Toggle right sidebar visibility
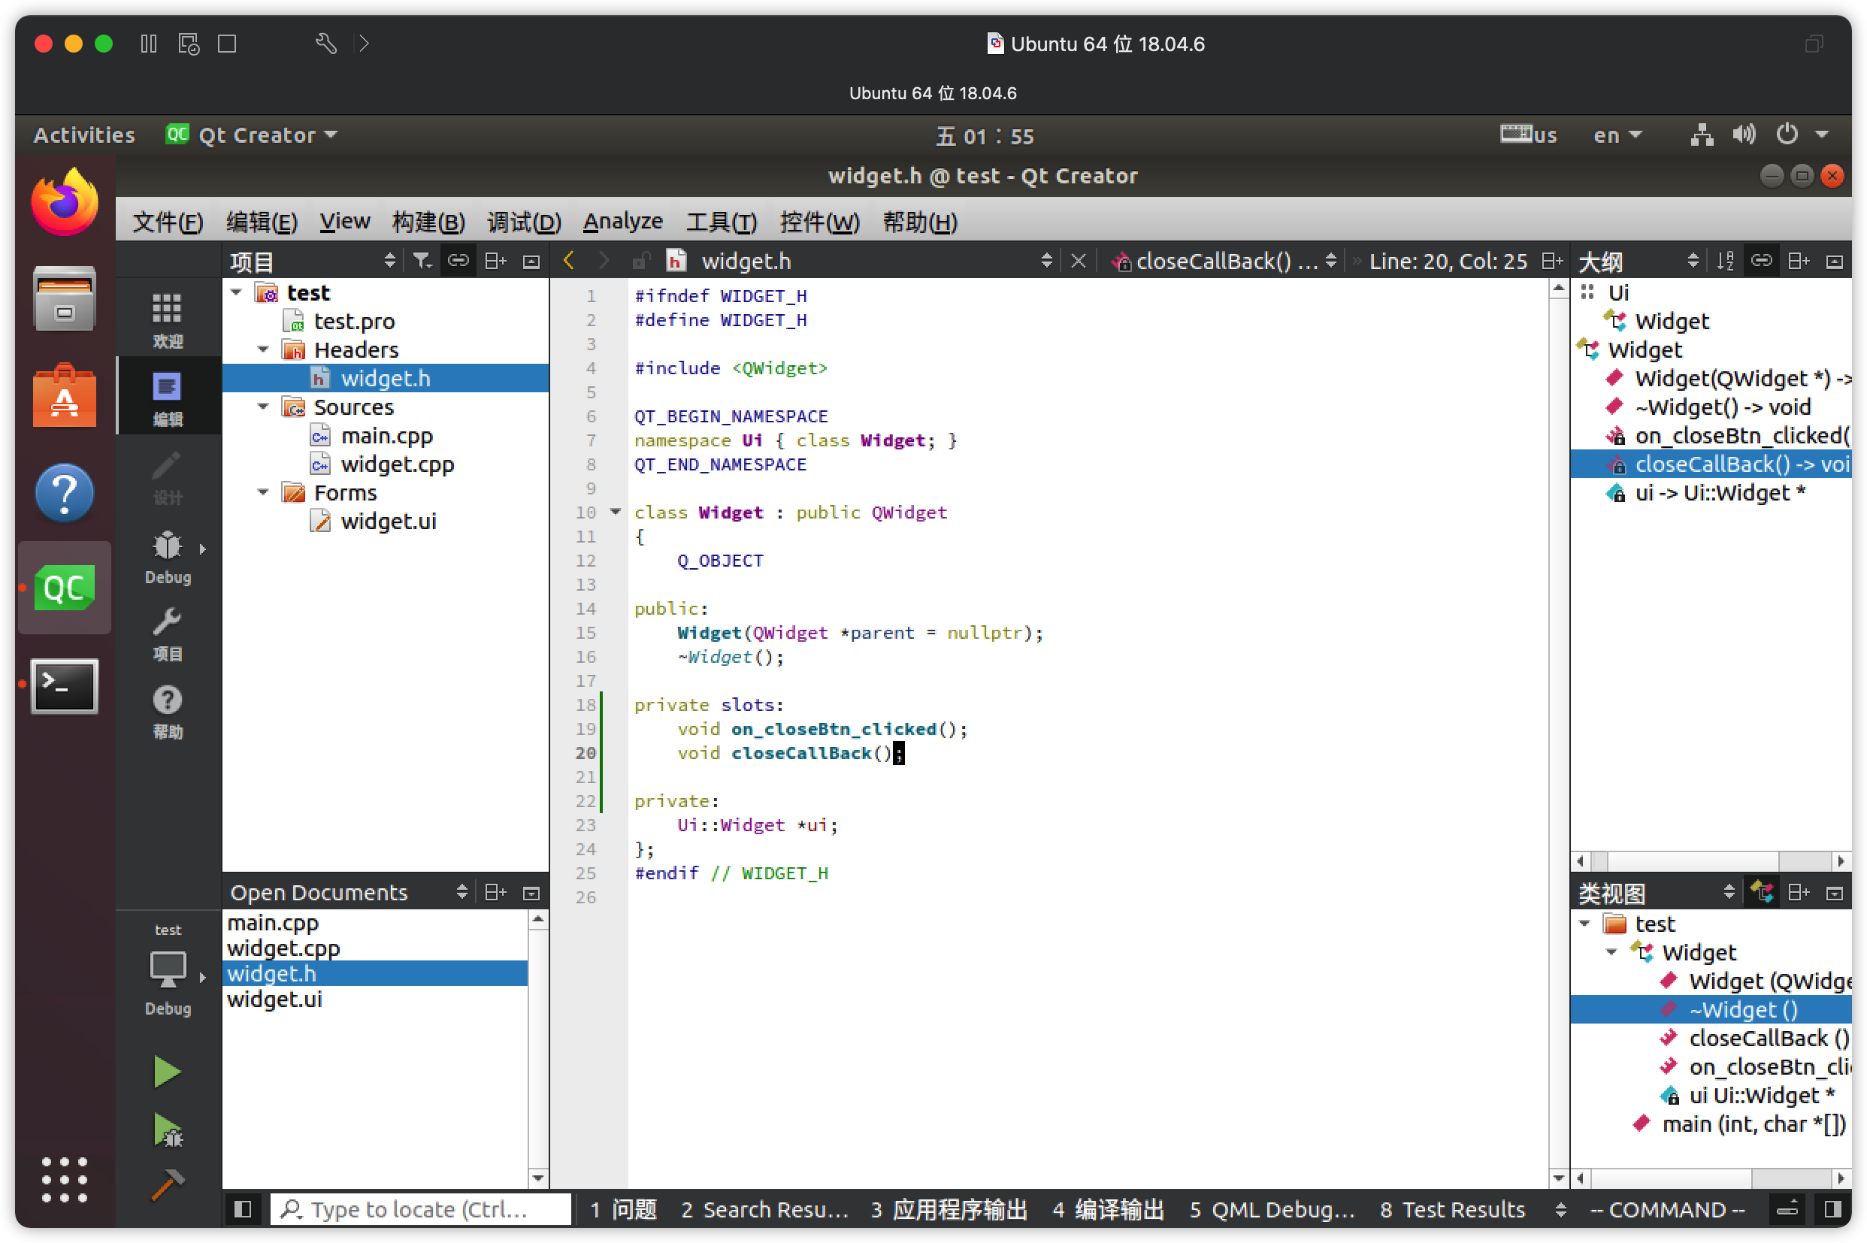 pyautogui.click(x=1832, y=1209)
